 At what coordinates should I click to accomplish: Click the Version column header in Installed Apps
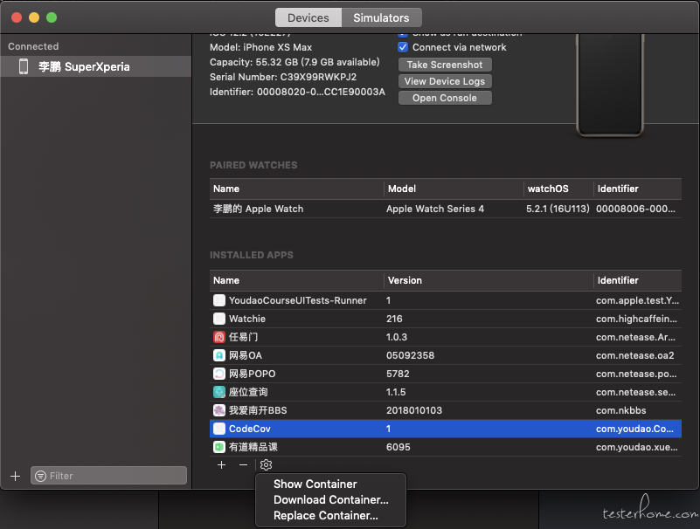click(489, 280)
